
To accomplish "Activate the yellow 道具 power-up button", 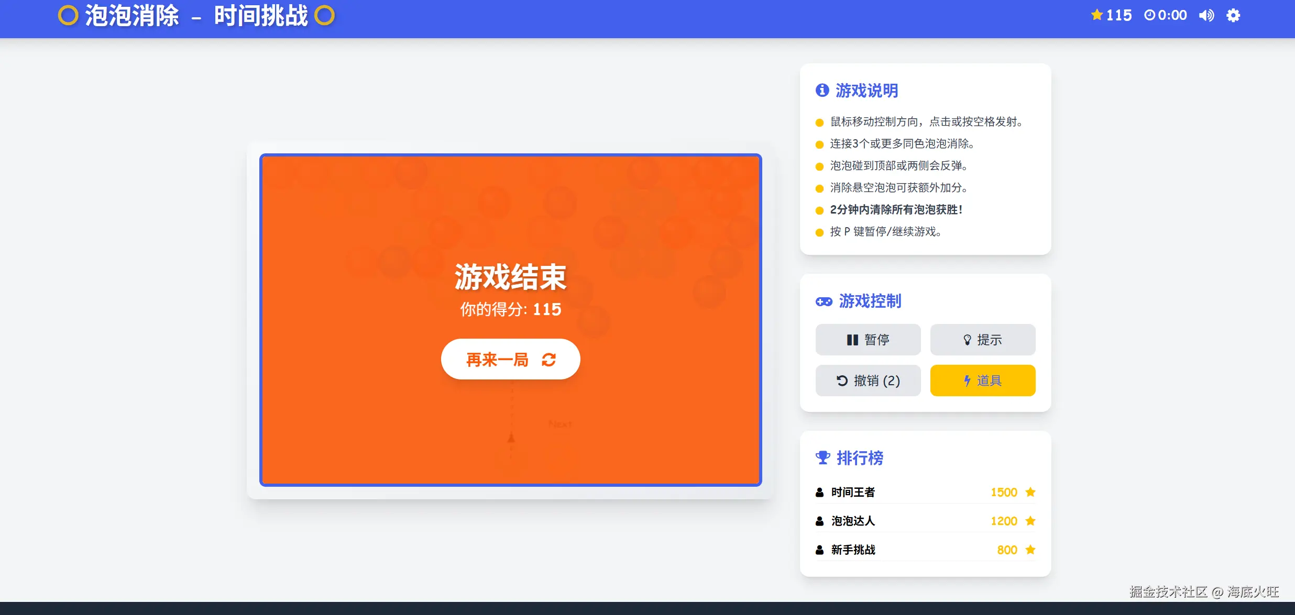I will [x=982, y=381].
